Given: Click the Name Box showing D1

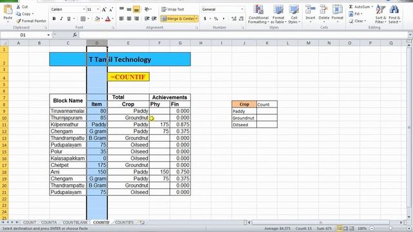Looking at the screenshot, I should (23, 35).
